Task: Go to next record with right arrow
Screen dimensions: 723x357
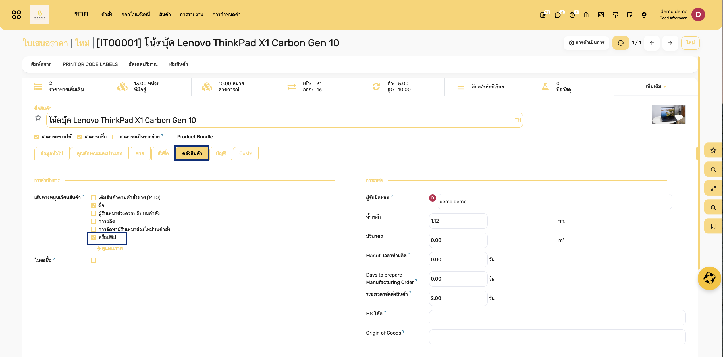Action: [670, 43]
